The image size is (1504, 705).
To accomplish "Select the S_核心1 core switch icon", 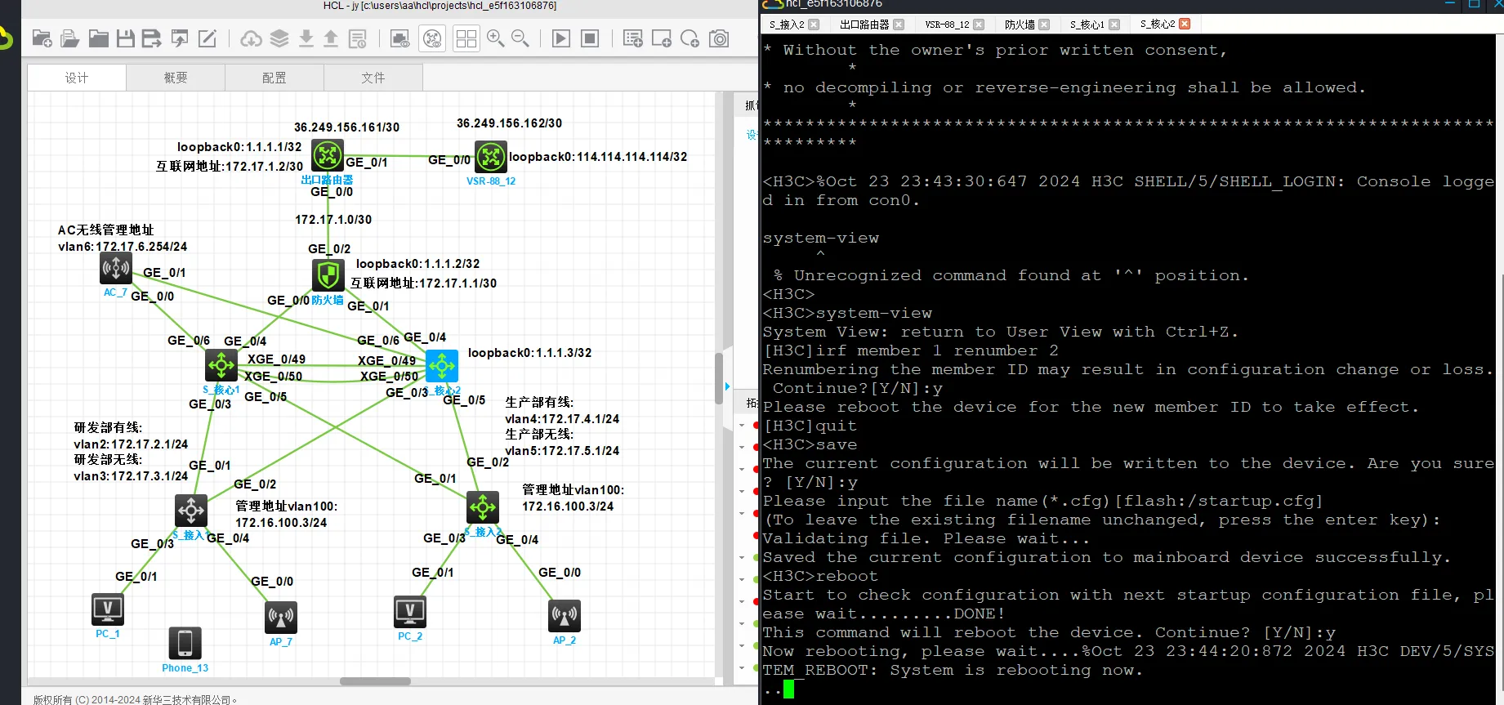I will [x=221, y=365].
